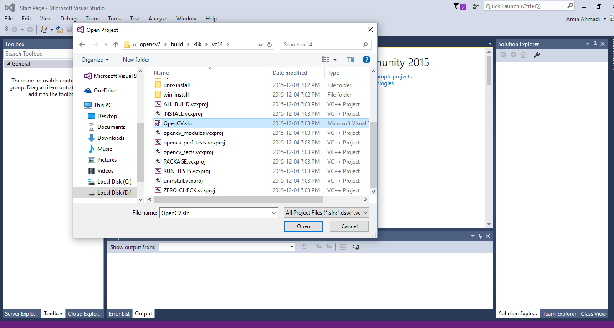The width and height of the screenshot is (614, 328).
Task: Switch to the Error List tab
Action: tap(119, 313)
